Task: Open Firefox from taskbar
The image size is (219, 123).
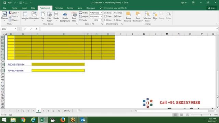Action: (x=63, y=120)
